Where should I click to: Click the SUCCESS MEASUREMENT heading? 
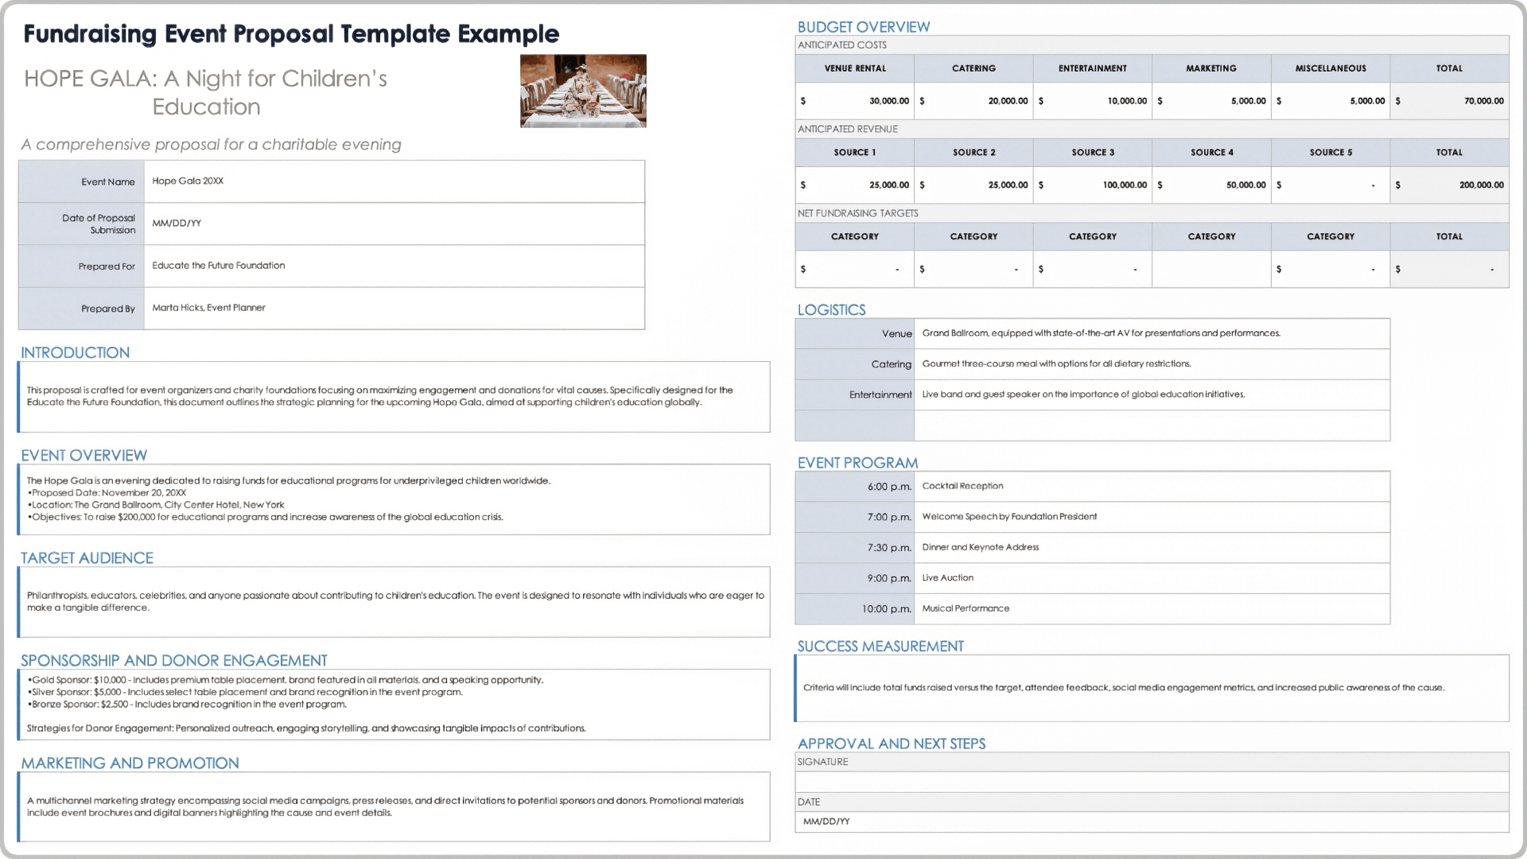click(x=880, y=646)
